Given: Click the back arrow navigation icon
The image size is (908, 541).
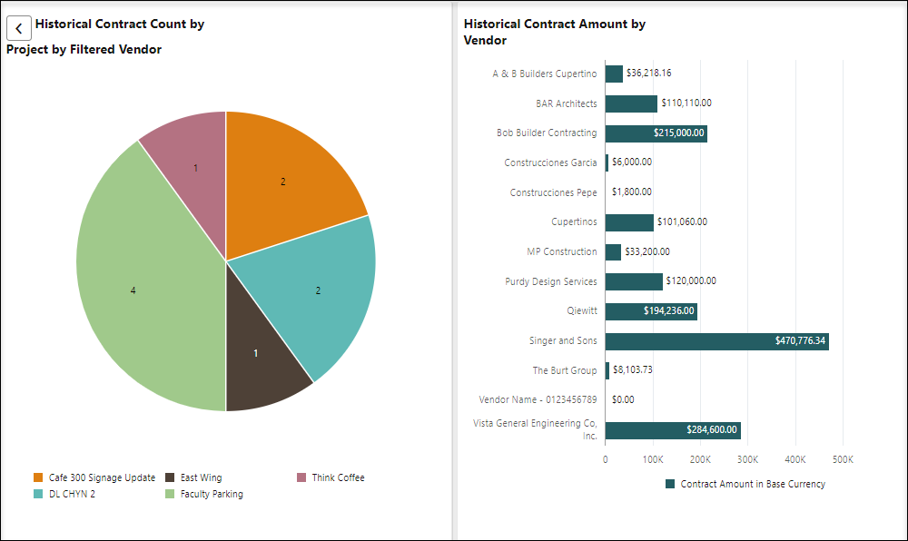Looking at the screenshot, I should click(x=18, y=27).
